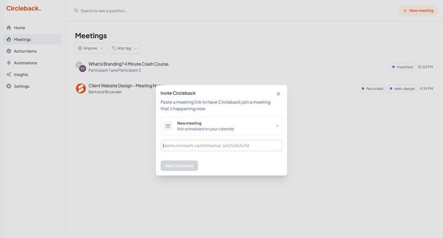Viewport: 443px width, 238px height.
Task: Click the Automations lightning bolt icon
Action: 9,62
